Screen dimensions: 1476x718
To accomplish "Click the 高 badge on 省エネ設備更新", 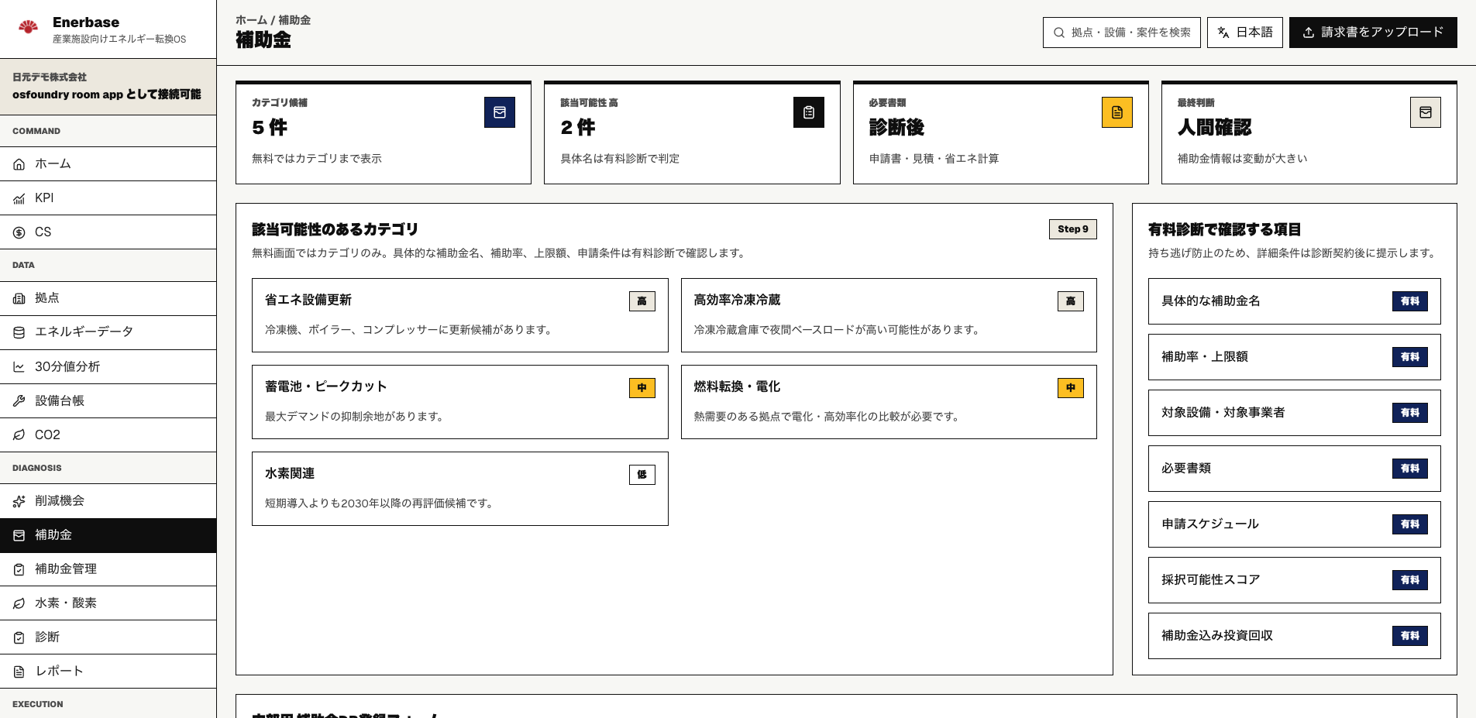I will pos(642,301).
